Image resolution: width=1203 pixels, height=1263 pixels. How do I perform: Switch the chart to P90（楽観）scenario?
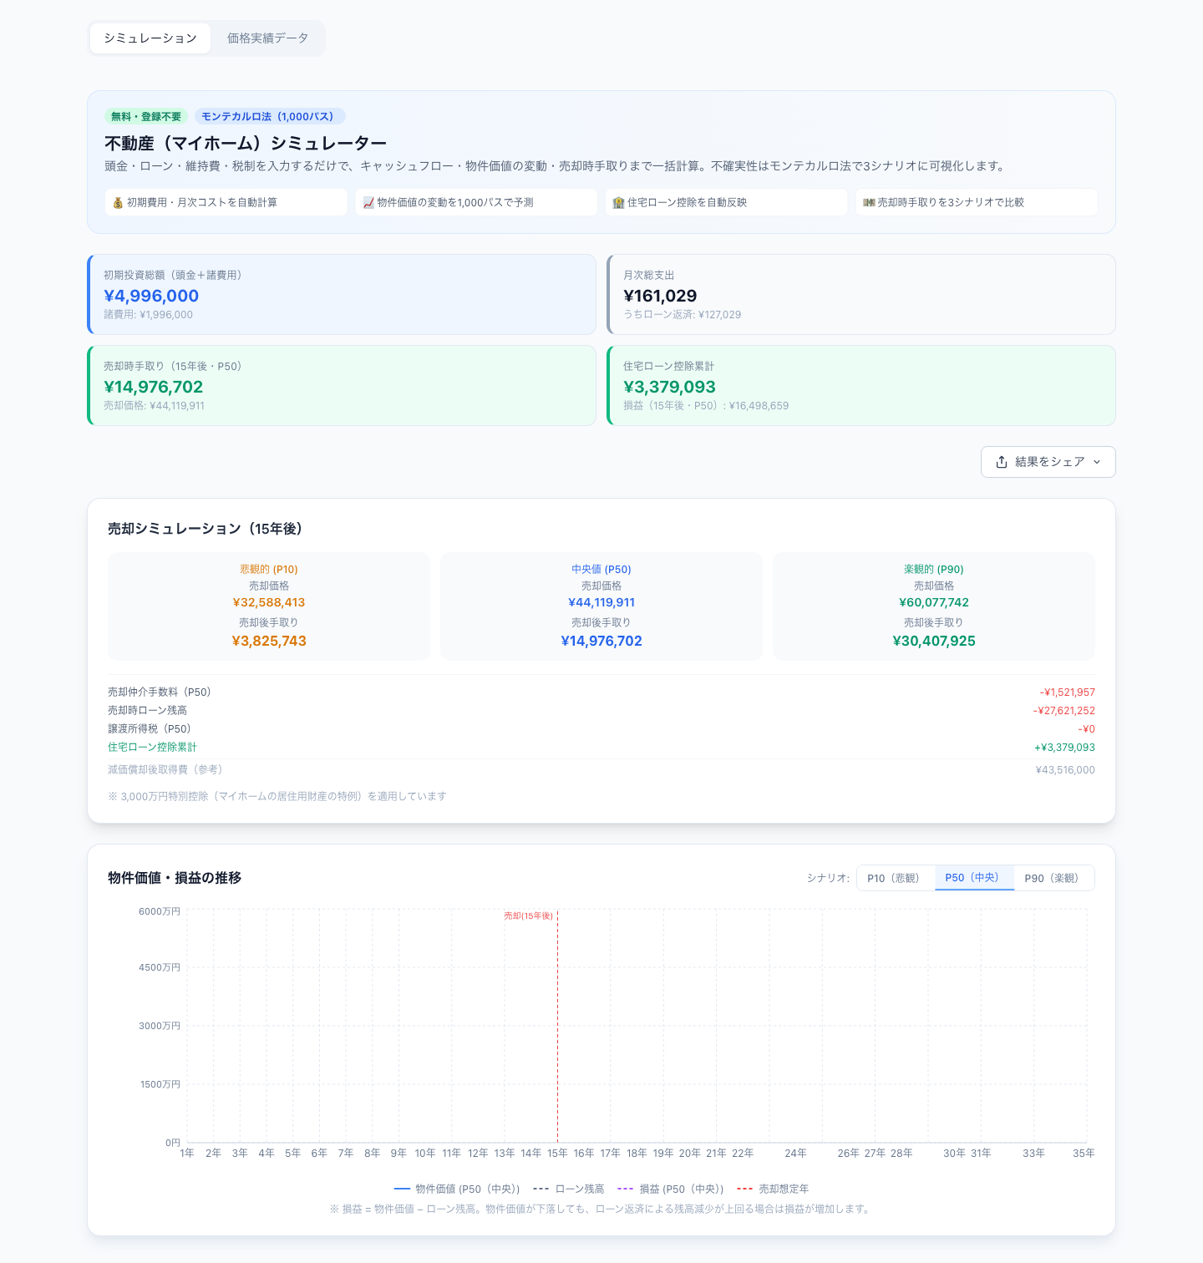pyautogui.click(x=1054, y=878)
